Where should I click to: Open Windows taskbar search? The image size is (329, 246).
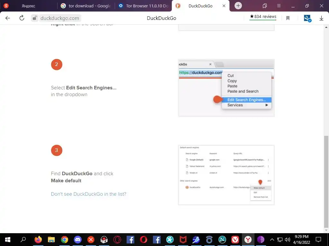click(23, 240)
